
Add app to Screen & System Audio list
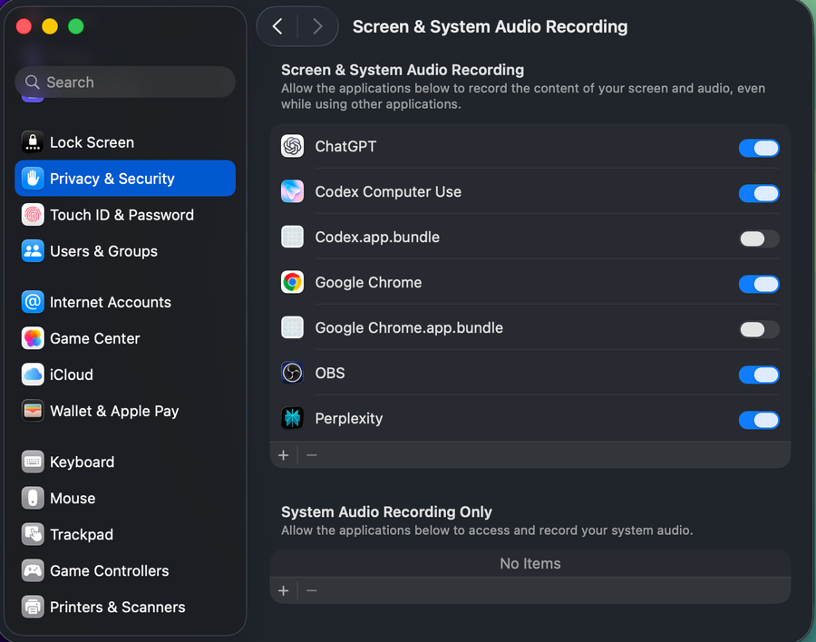pyautogui.click(x=283, y=455)
